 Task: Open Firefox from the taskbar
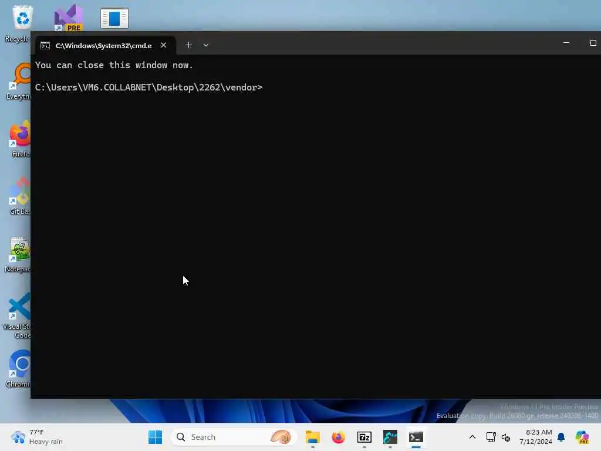338,437
